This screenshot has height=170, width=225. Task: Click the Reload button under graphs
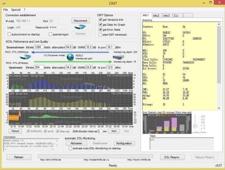pos(15,131)
